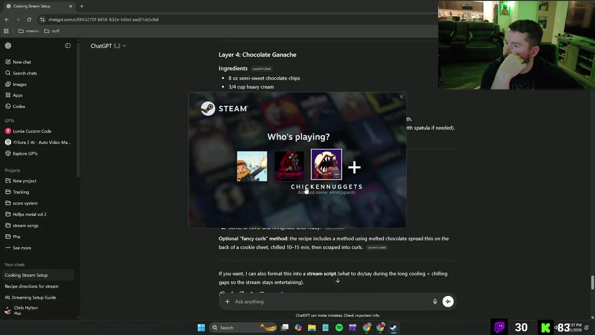The height and width of the screenshot is (335, 595).
Task: Select the red hooded reaper Steam avatar
Action: (289, 166)
